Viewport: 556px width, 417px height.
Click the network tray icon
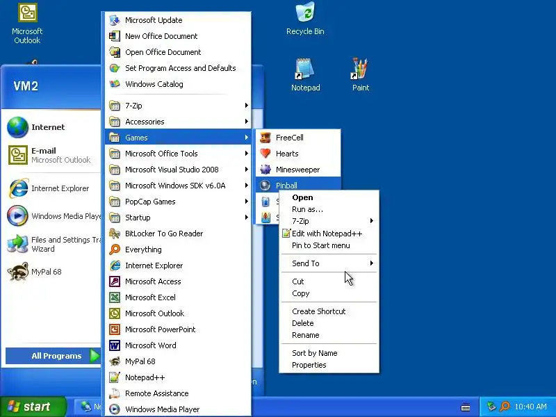tap(491, 407)
